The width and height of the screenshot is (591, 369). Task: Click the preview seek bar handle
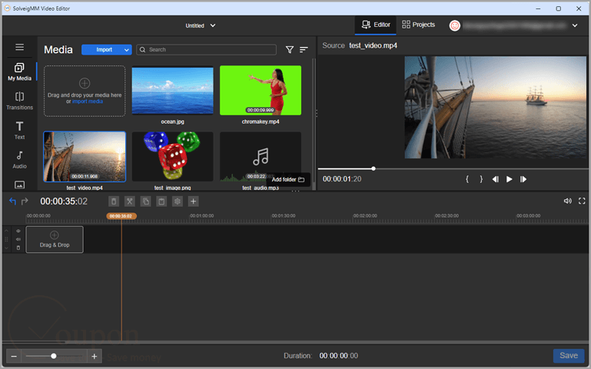tap(374, 168)
